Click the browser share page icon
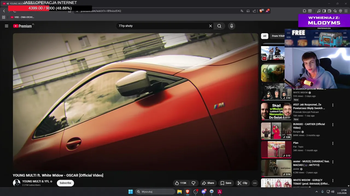Screen dimensions: 350x196 pyautogui.click(x=254, y=11)
